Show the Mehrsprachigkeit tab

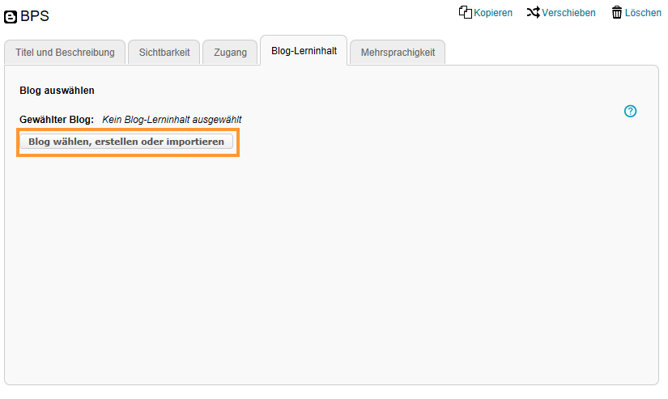[x=398, y=53]
